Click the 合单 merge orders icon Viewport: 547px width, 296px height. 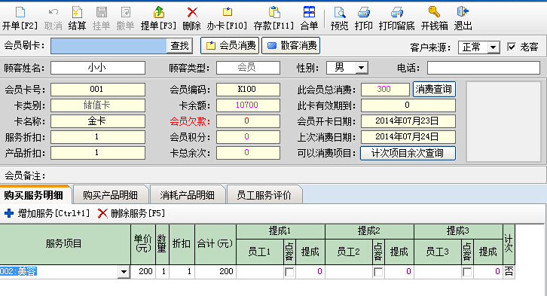309,13
